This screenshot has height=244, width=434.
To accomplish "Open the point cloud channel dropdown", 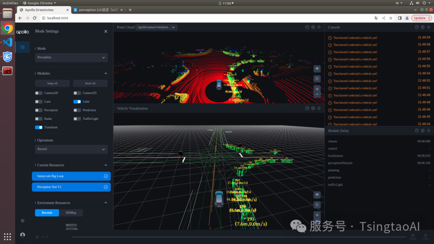I will pyautogui.click(x=156, y=27).
